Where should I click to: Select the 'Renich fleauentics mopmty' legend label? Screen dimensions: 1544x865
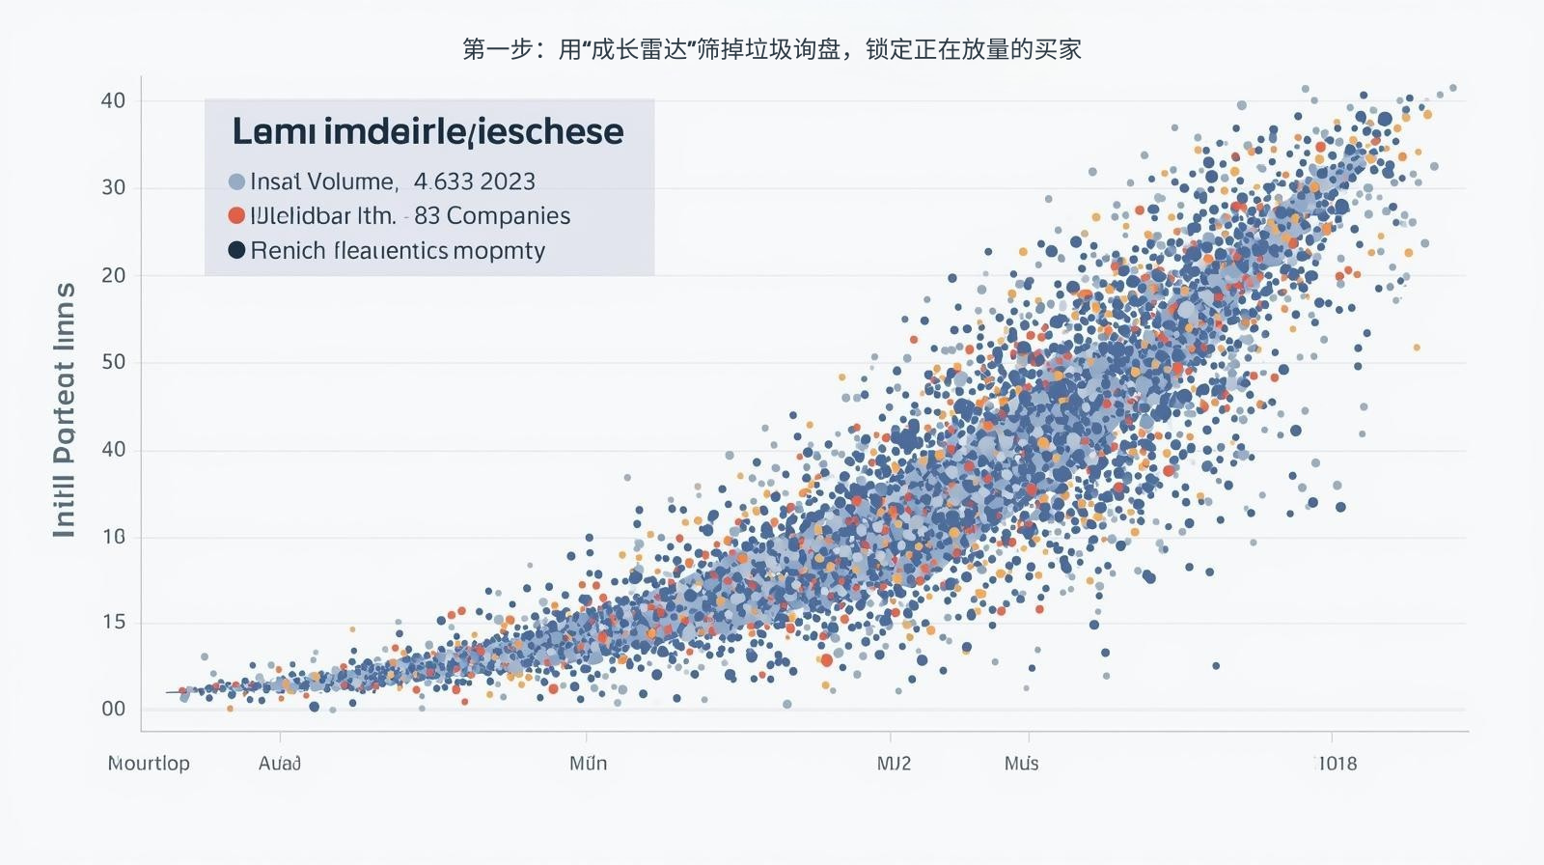click(x=398, y=250)
